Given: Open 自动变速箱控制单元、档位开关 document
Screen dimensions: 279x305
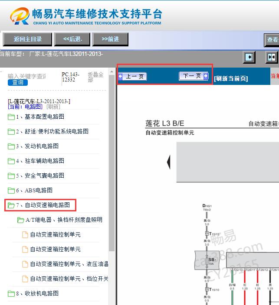Looking at the screenshot, I should 69,279.
